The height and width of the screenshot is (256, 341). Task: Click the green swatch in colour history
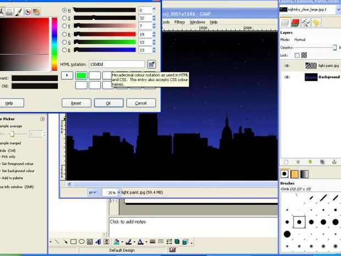tap(81, 75)
